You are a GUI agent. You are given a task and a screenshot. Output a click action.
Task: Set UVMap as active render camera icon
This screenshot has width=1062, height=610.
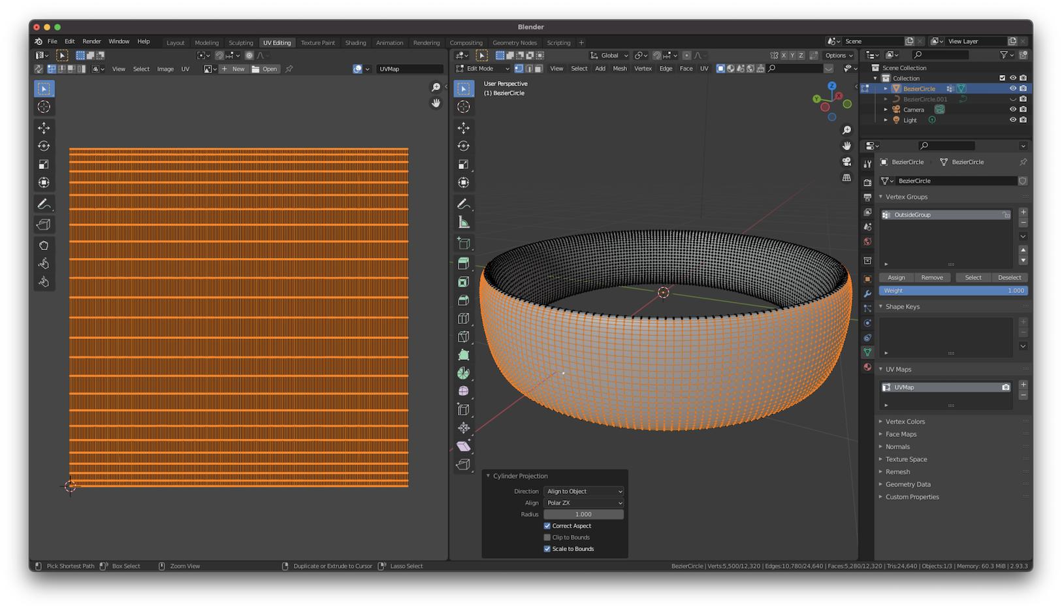tap(1006, 387)
